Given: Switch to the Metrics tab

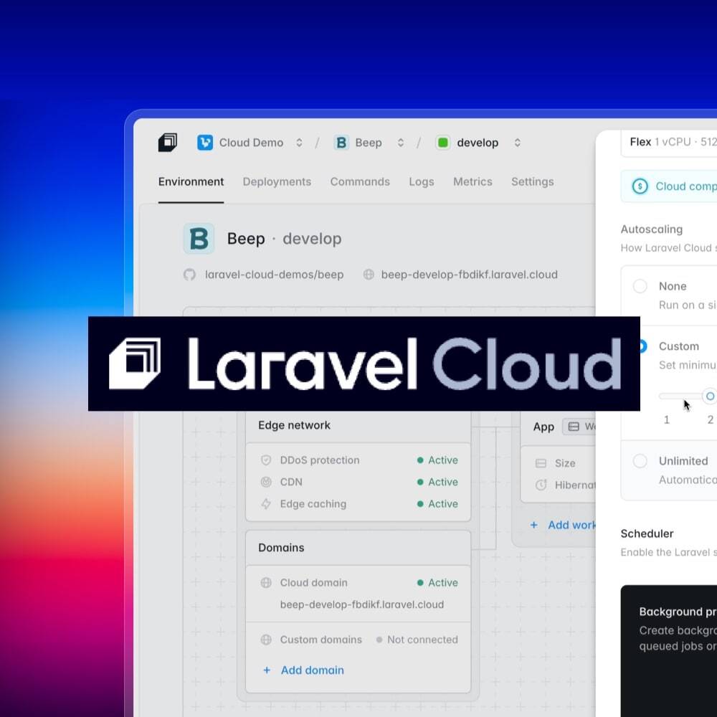Looking at the screenshot, I should point(473,181).
